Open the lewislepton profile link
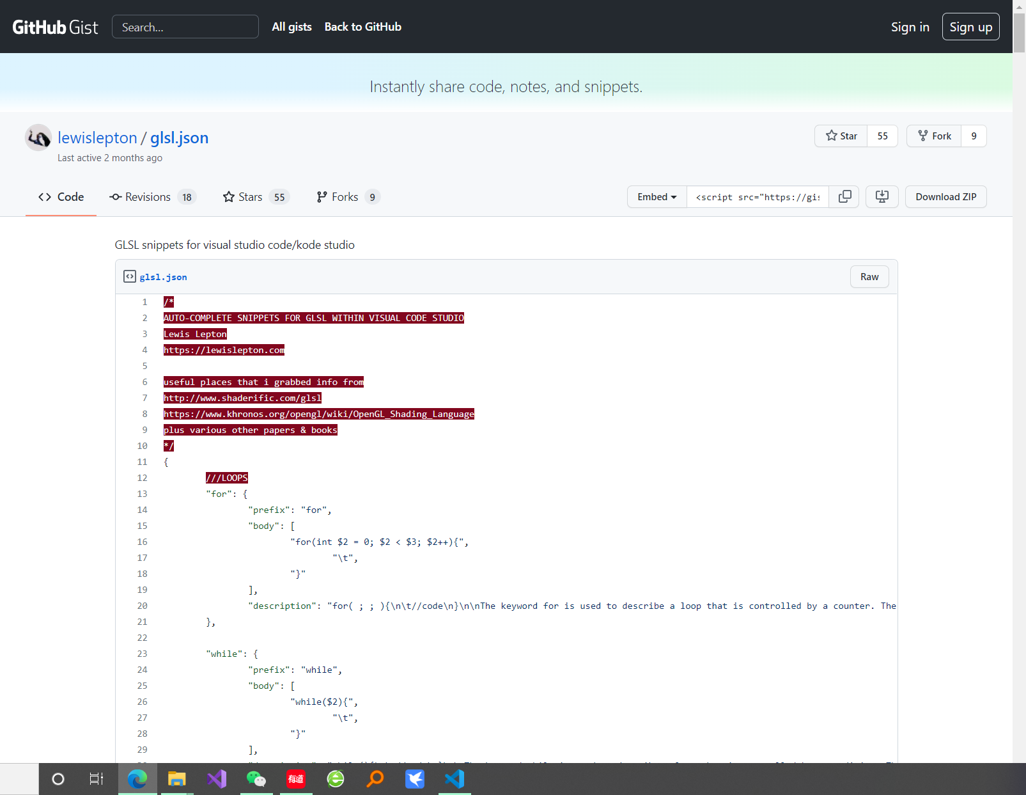 [97, 138]
